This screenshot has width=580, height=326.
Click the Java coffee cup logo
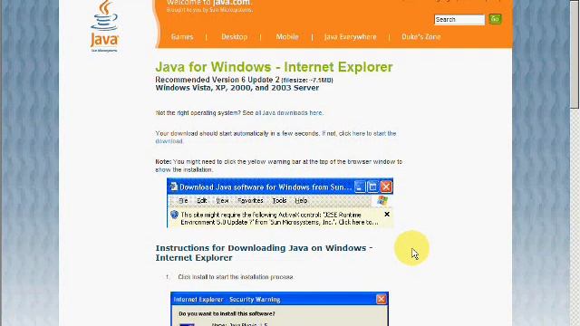(105, 26)
